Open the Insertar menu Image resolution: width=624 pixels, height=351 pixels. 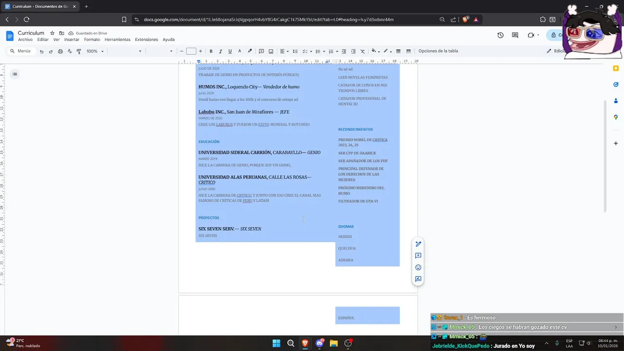(72, 39)
